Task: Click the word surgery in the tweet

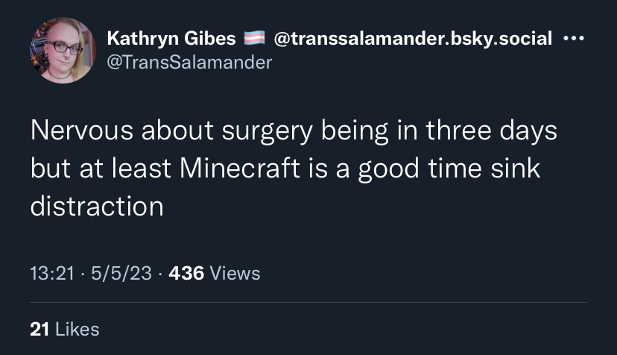Action: [268, 131]
